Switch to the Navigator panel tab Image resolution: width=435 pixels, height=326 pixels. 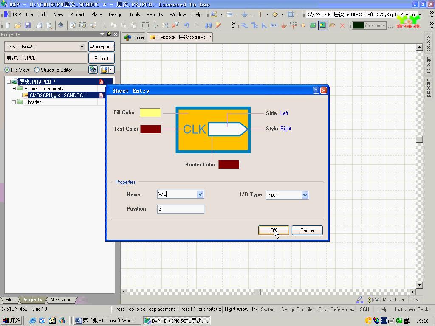pos(60,300)
